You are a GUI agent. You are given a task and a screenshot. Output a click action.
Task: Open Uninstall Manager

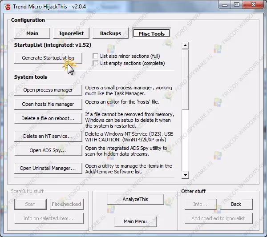point(48,168)
